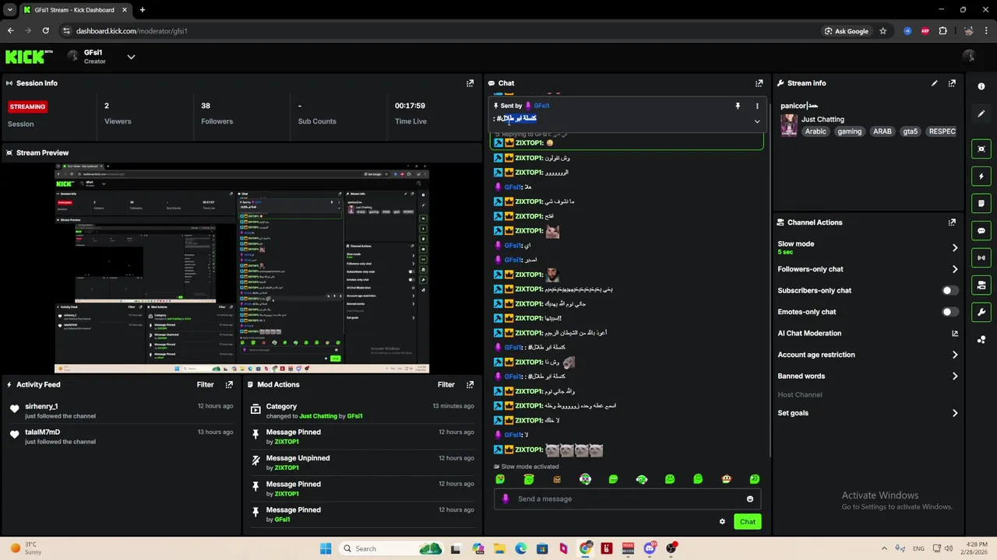
Task: Toggle lightning bolt activity widget in sidebar
Action: click(x=981, y=177)
